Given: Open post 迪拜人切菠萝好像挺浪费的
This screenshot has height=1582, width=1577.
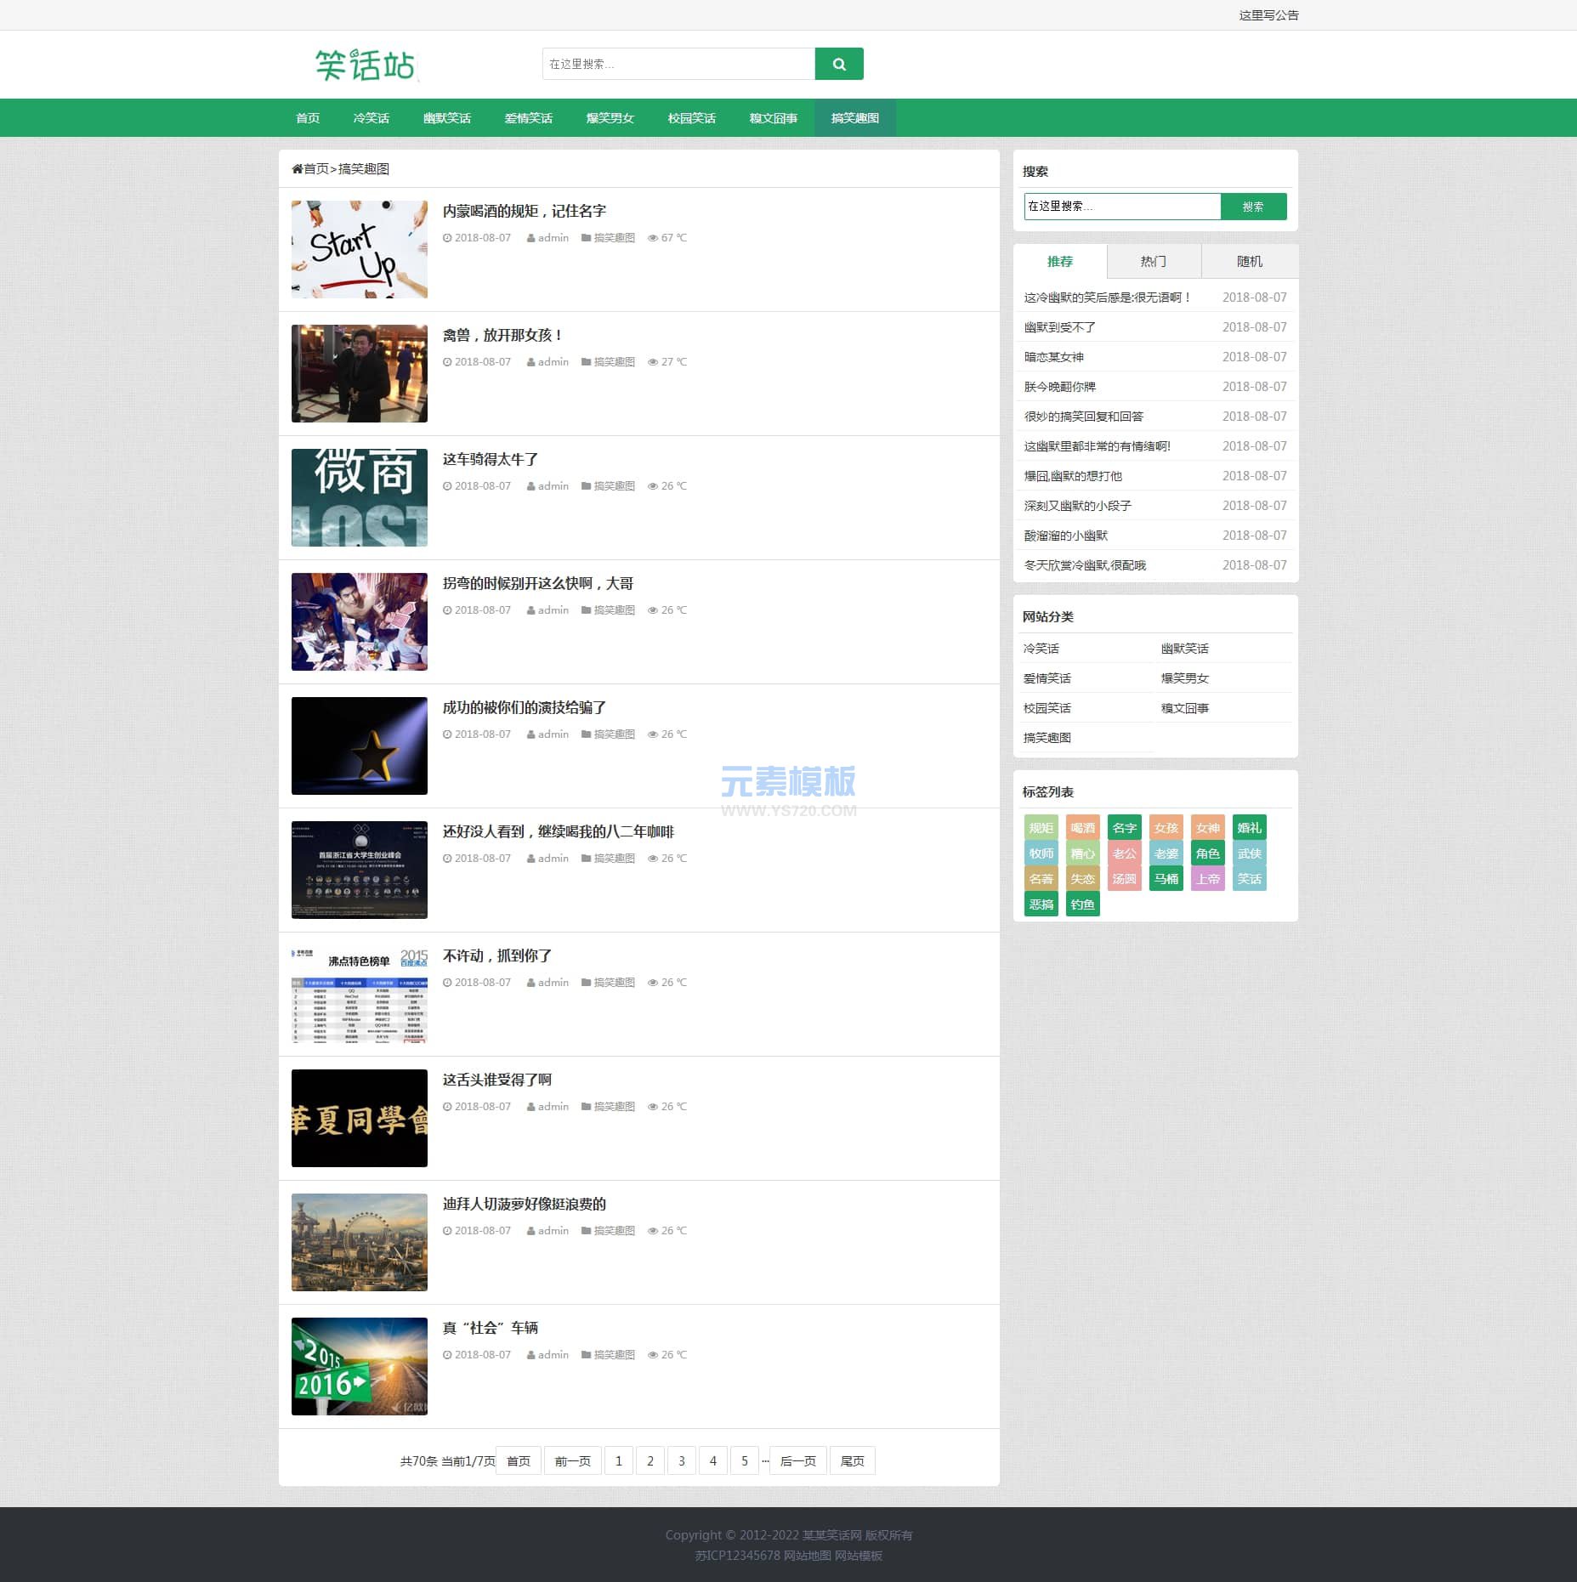Looking at the screenshot, I should point(525,1204).
